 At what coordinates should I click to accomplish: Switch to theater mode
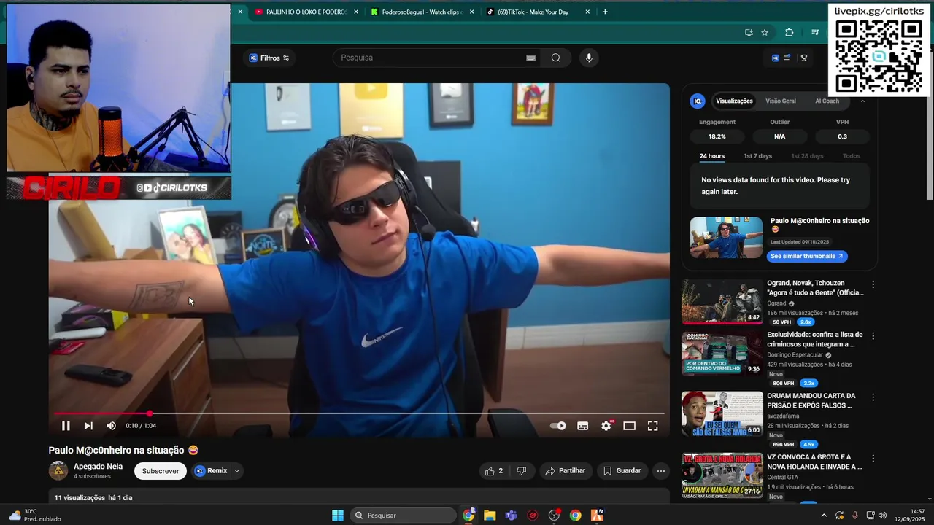point(629,426)
